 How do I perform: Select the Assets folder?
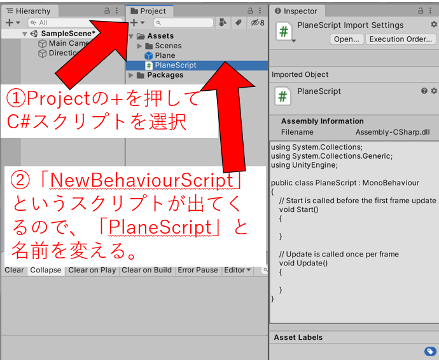(160, 36)
